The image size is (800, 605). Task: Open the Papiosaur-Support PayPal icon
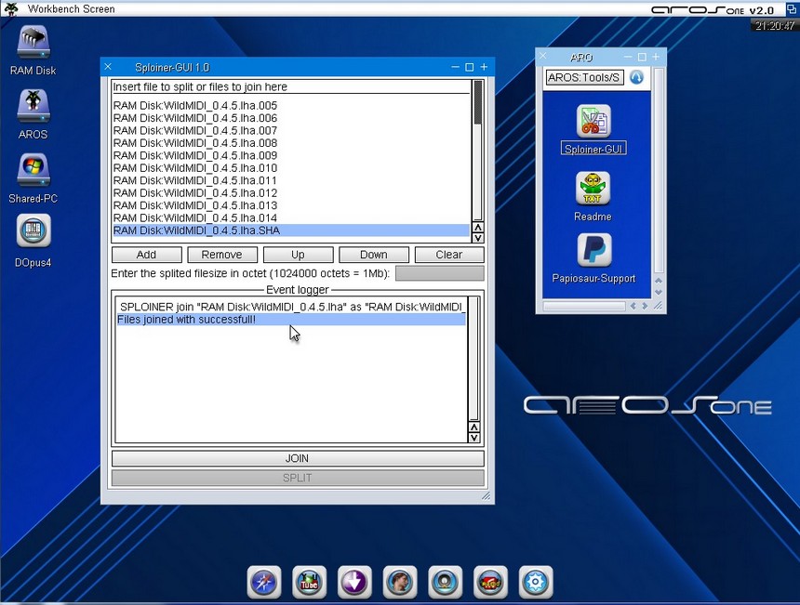click(593, 251)
